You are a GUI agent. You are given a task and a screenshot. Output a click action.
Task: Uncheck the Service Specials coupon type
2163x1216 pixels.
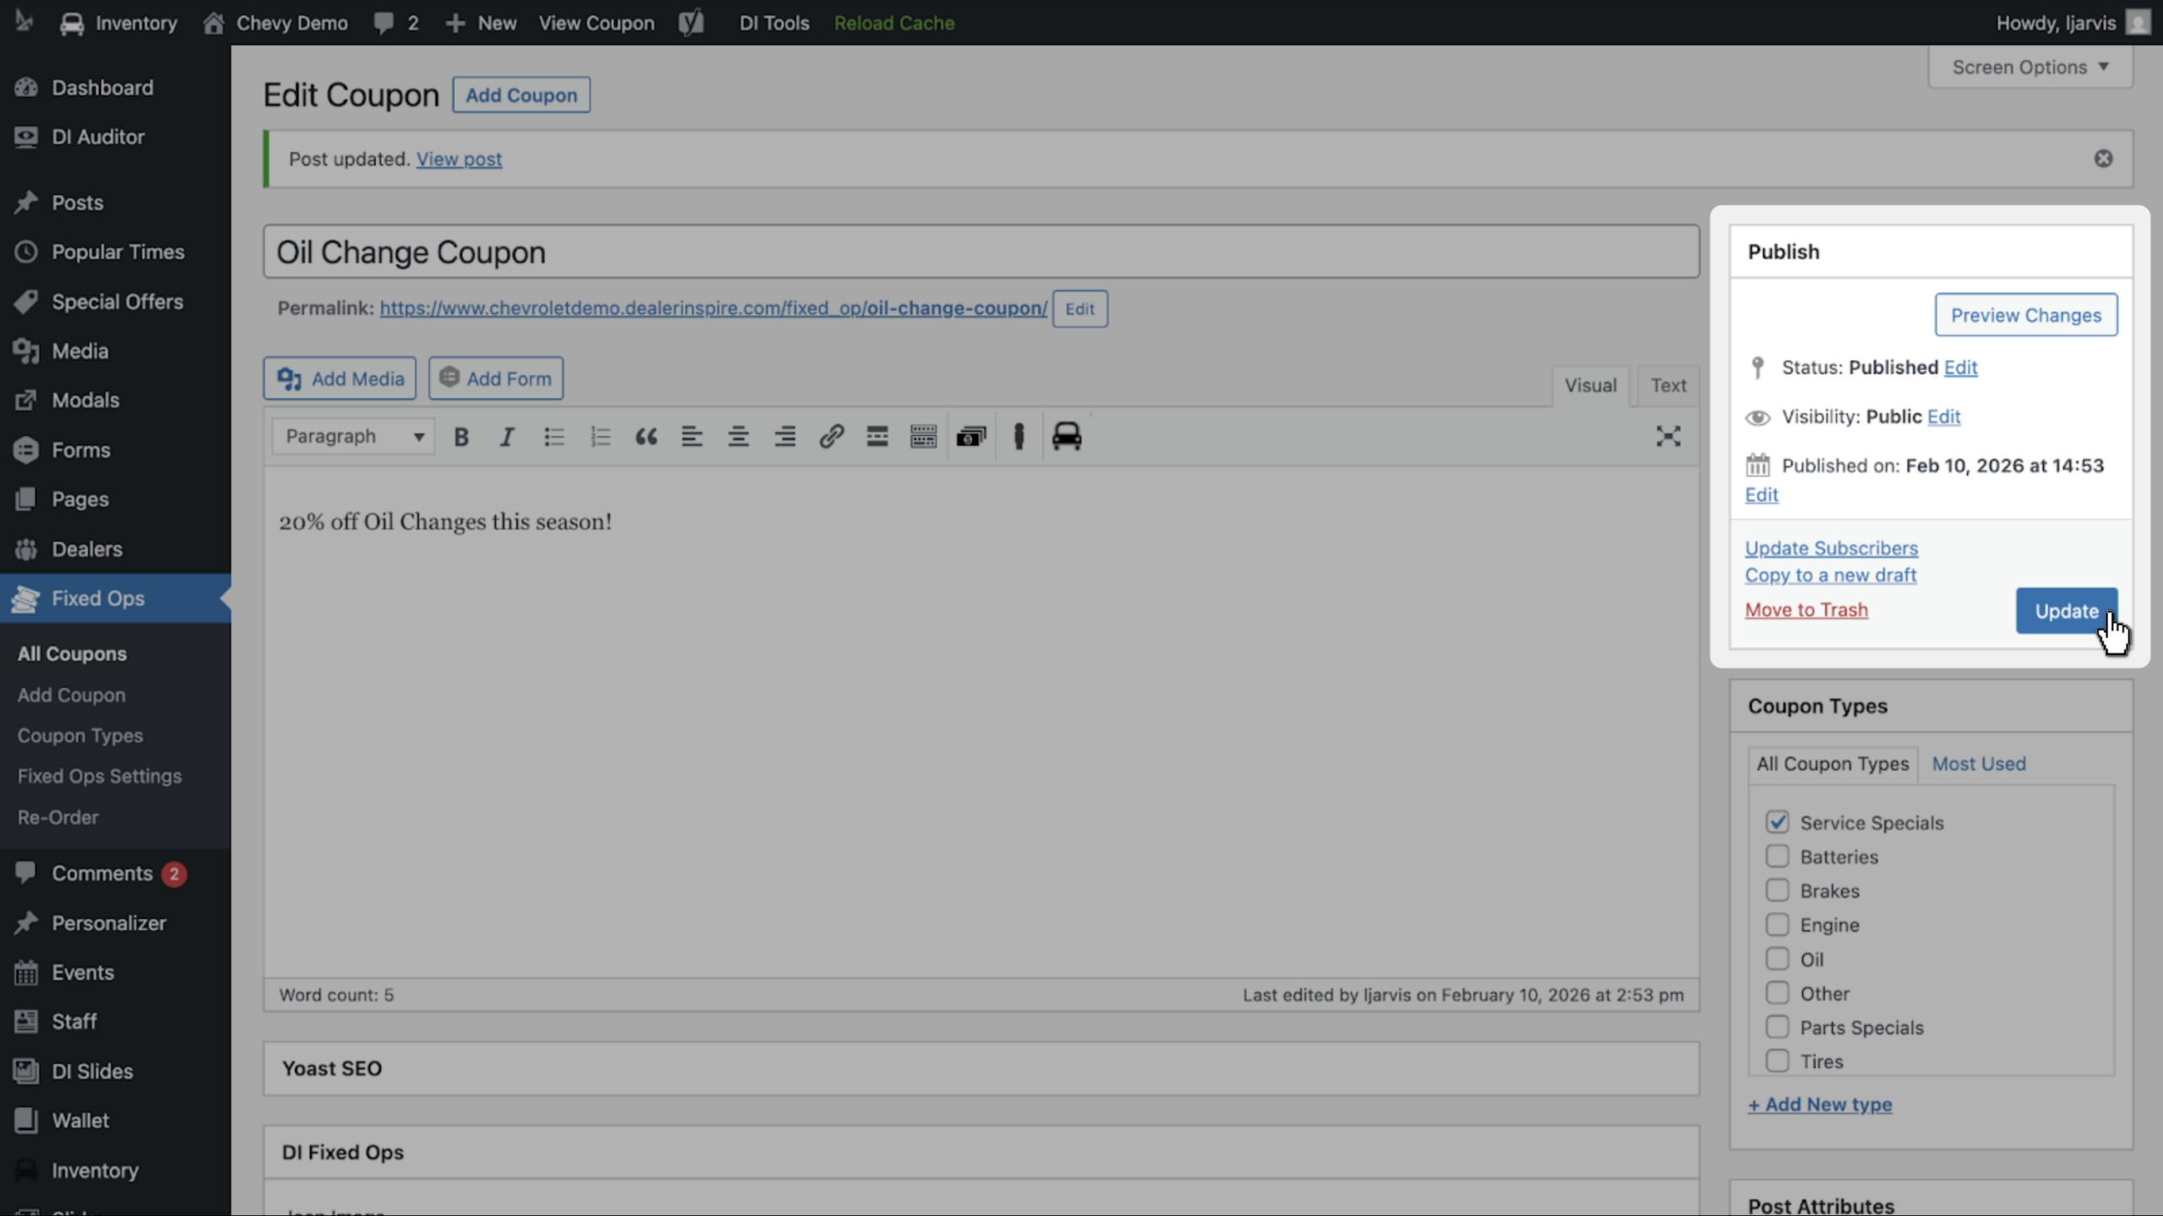[x=1777, y=821]
